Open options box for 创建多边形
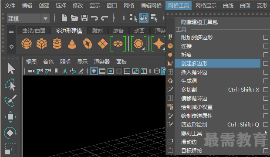 pyautogui.click(x=266, y=63)
